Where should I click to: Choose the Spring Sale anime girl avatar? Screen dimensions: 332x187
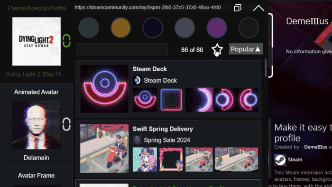pyautogui.click(x=145, y=159)
